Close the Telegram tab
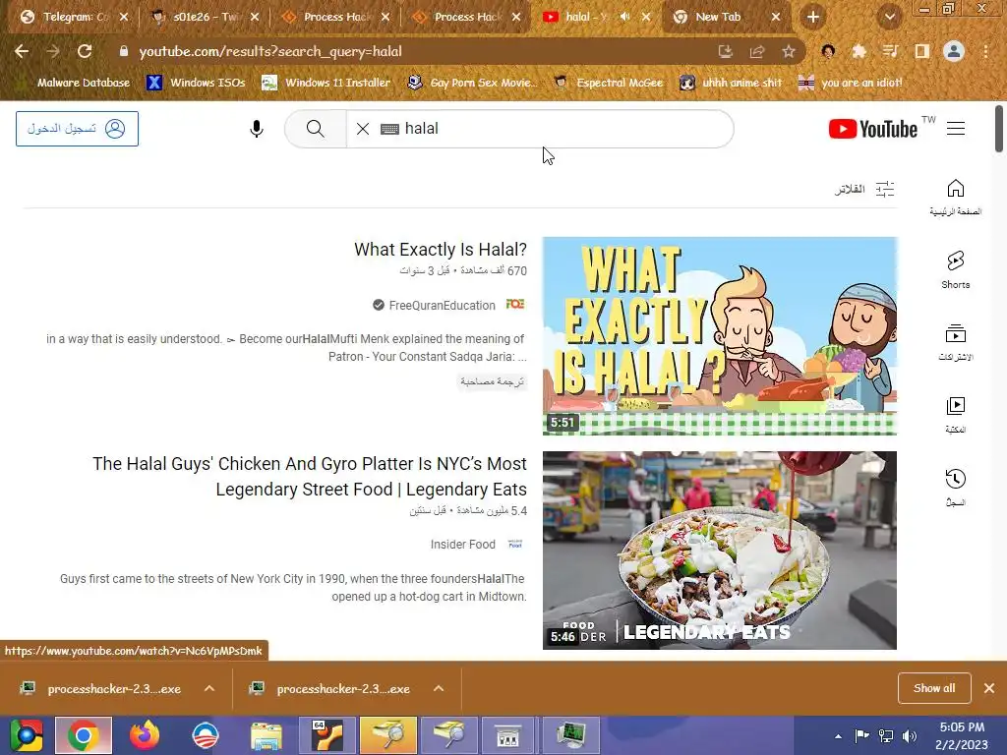Image resolution: width=1007 pixels, height=755 pixels. coord(124,18)
